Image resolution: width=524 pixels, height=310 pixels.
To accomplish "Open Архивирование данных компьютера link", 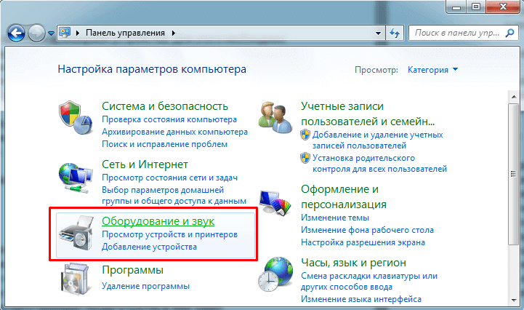I will pos(174,132).
